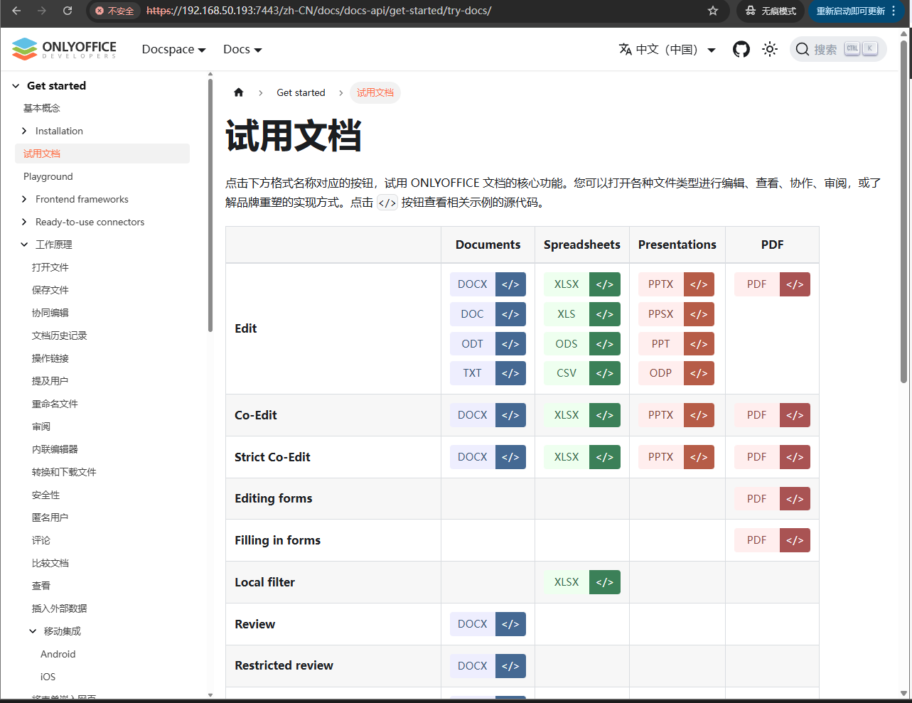The width and height of the screenshot is (912, 703).
Task: Bookmark this page with the star icon
Action: click(x=713, y=11)
